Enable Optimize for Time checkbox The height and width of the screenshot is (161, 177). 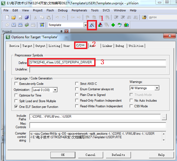[16, 95]
